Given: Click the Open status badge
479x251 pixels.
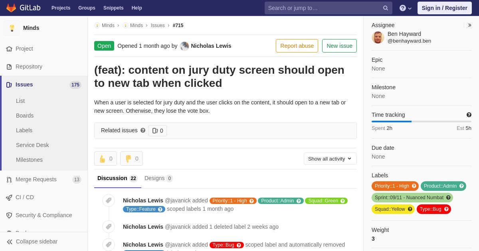Looking at the screenshot, I should click(x=104, y=46).
